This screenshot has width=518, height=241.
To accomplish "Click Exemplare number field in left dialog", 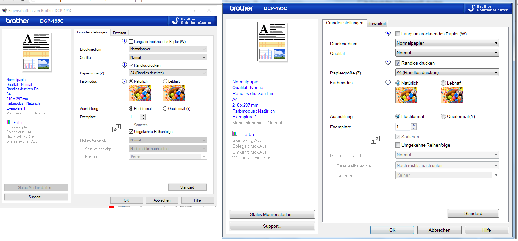I will pos(135,117).
